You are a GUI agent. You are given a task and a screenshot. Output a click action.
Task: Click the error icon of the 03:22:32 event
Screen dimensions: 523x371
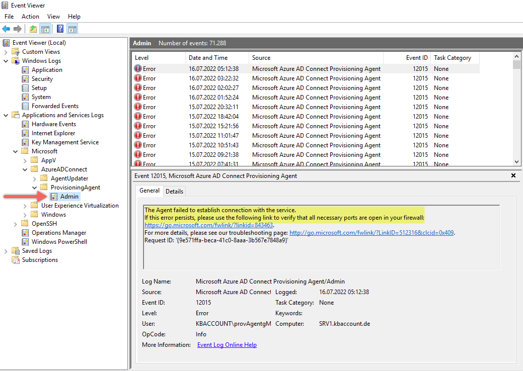click(x=138, y=78)
